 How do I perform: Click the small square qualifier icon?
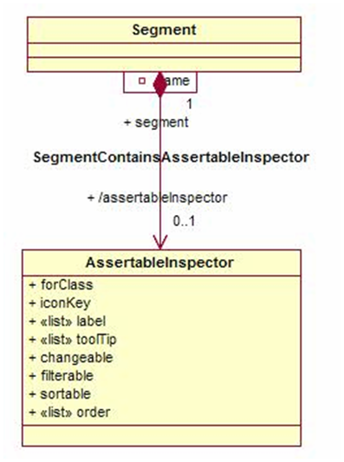click(142, 81)
